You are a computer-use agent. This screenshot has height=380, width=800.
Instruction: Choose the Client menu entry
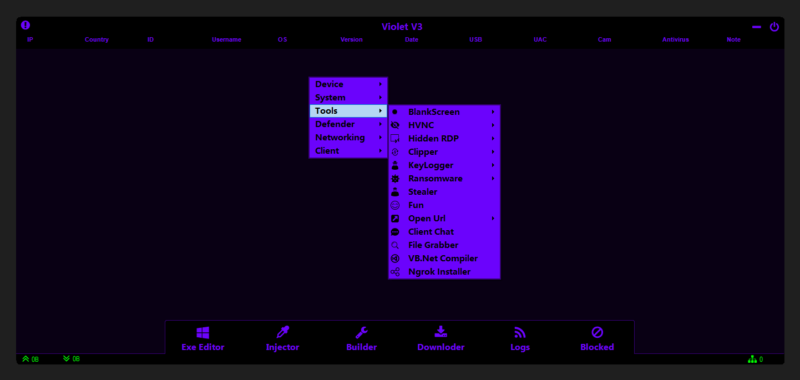[327, 151]
